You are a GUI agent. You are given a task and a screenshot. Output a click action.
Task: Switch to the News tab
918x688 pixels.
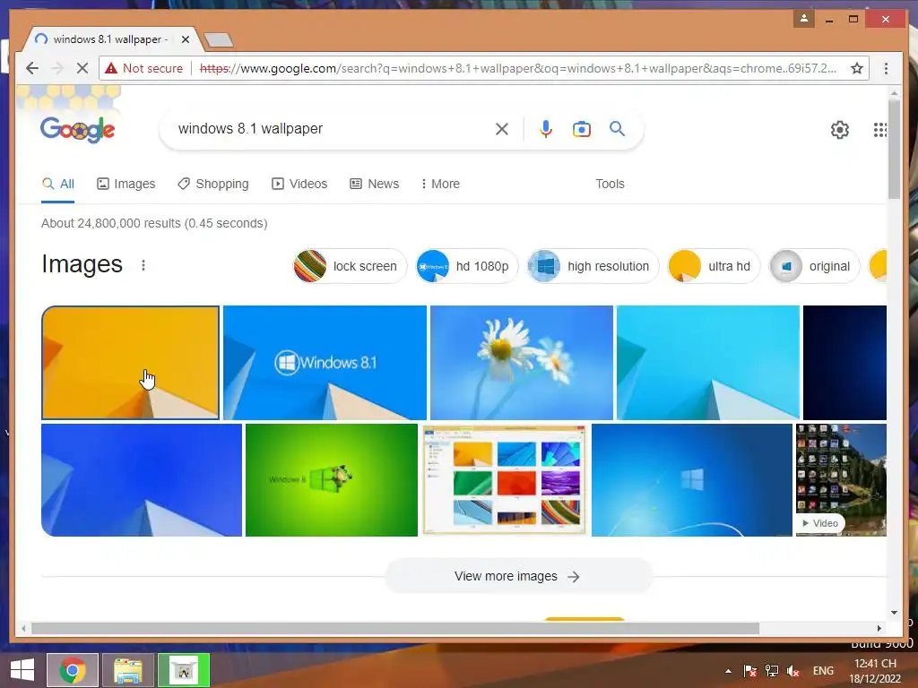[374, 184]
